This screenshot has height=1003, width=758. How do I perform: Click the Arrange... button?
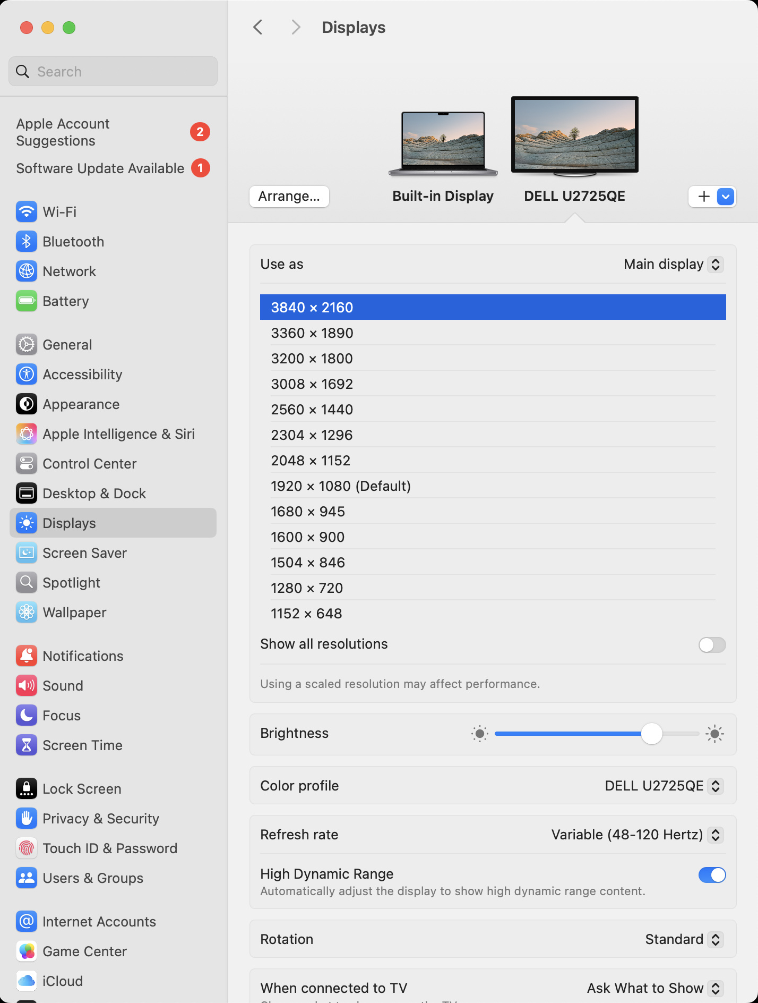pos(289,197)
